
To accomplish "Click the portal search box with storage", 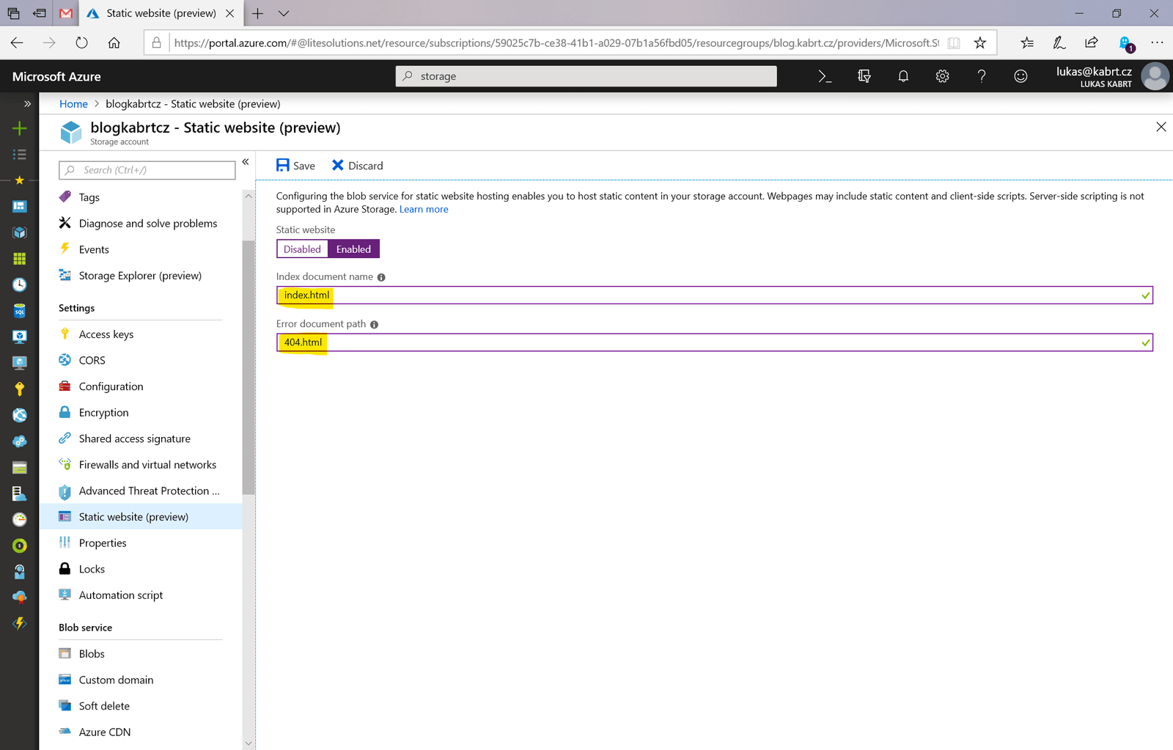I will (586, 76).
